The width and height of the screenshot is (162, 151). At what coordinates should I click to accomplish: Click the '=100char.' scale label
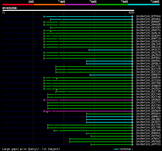point(126,149)
